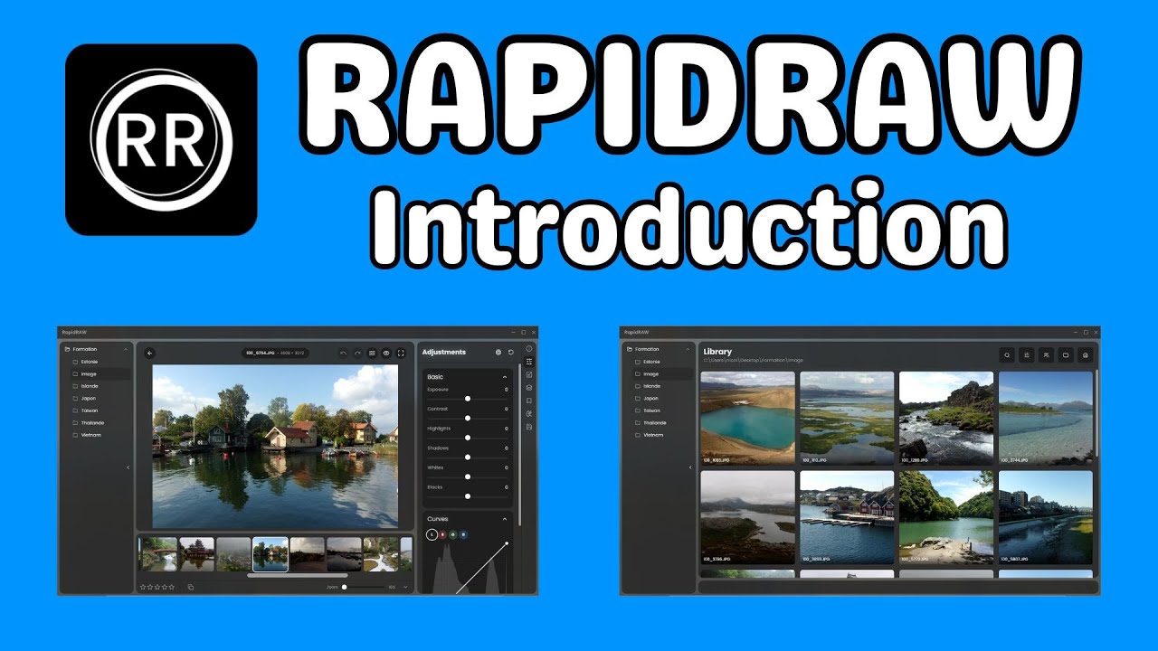The height and width of the screenshot is (651, 1158).
Task: Open the info metadata panel icon
Action: click(529, 348)
